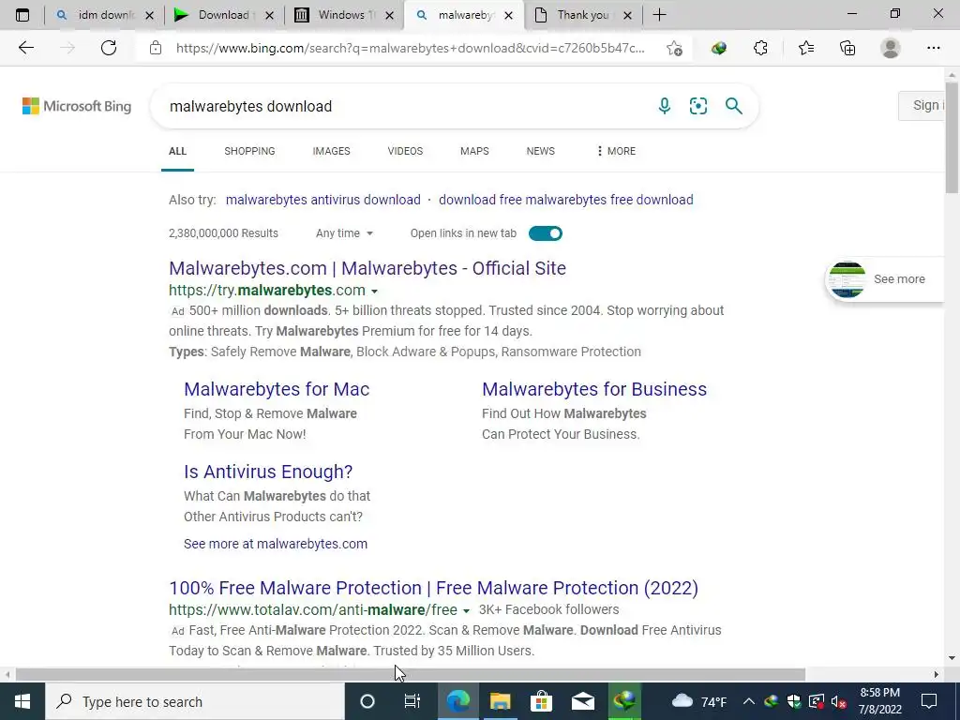Open the browser profile icon
Viewport: 960px width, 720px height.
point(891,48)
